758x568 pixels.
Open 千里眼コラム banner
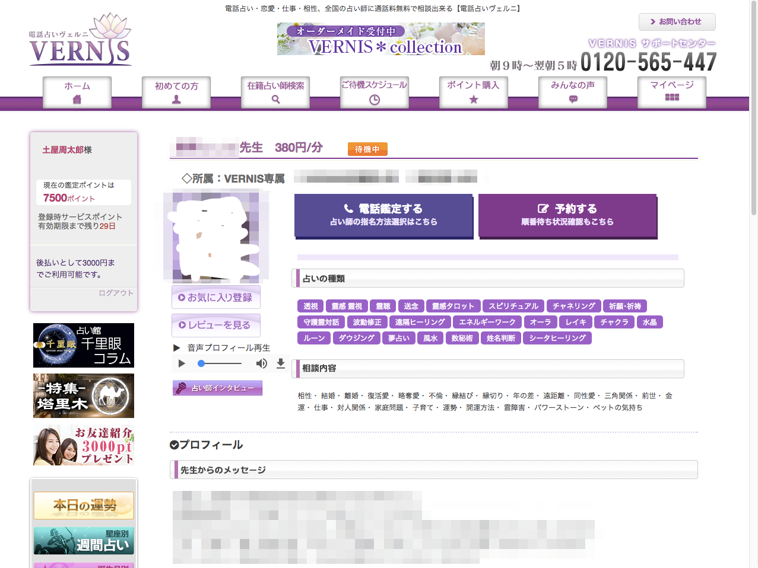[84, 345]
